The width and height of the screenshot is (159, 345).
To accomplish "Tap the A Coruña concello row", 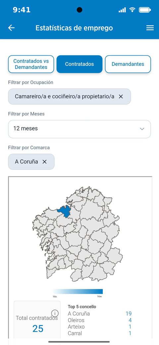I will 100,313.
